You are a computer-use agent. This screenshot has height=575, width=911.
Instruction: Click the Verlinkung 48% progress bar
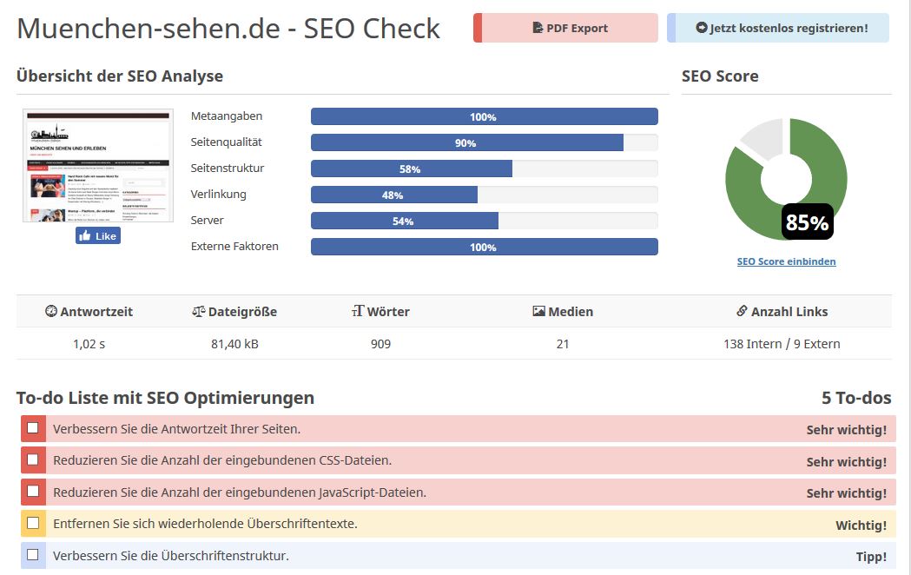485,195
